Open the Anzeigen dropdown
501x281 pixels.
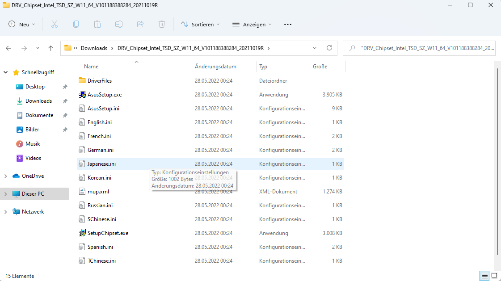[252, 24]
